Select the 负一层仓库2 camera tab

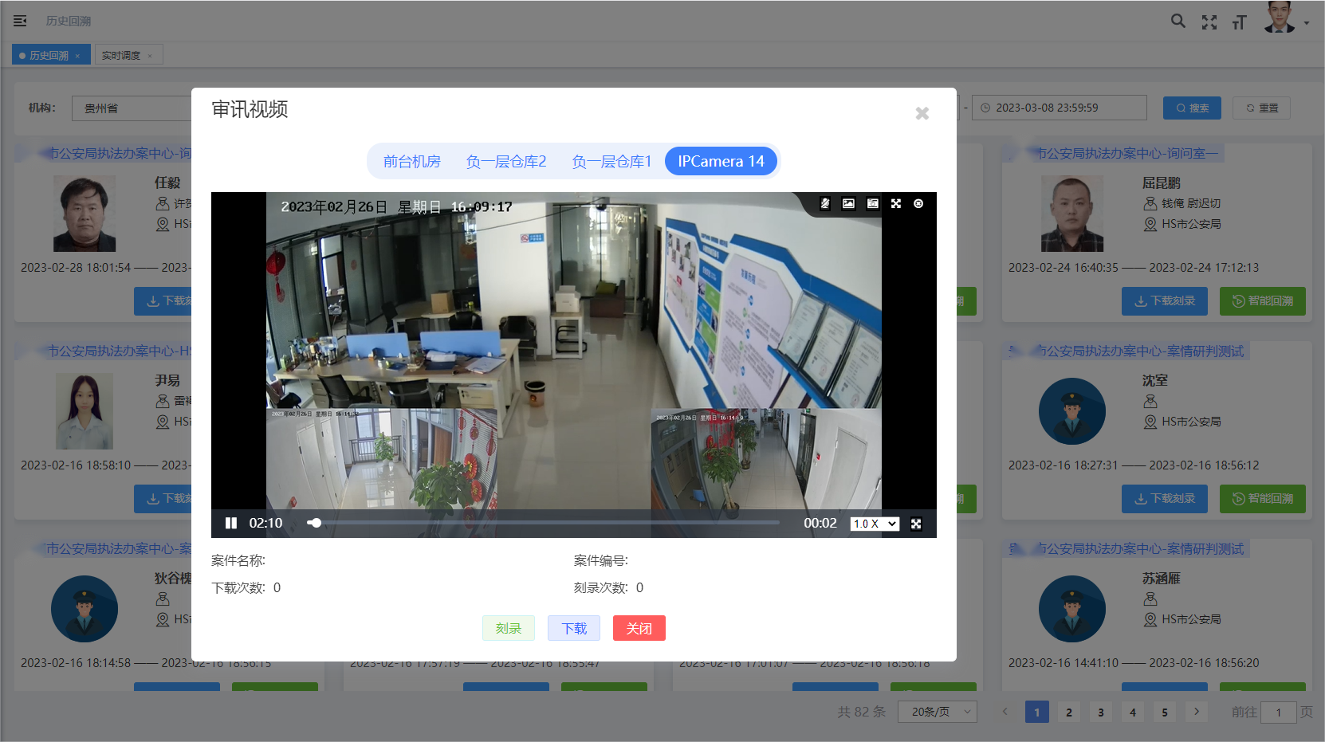click(506, 162)
